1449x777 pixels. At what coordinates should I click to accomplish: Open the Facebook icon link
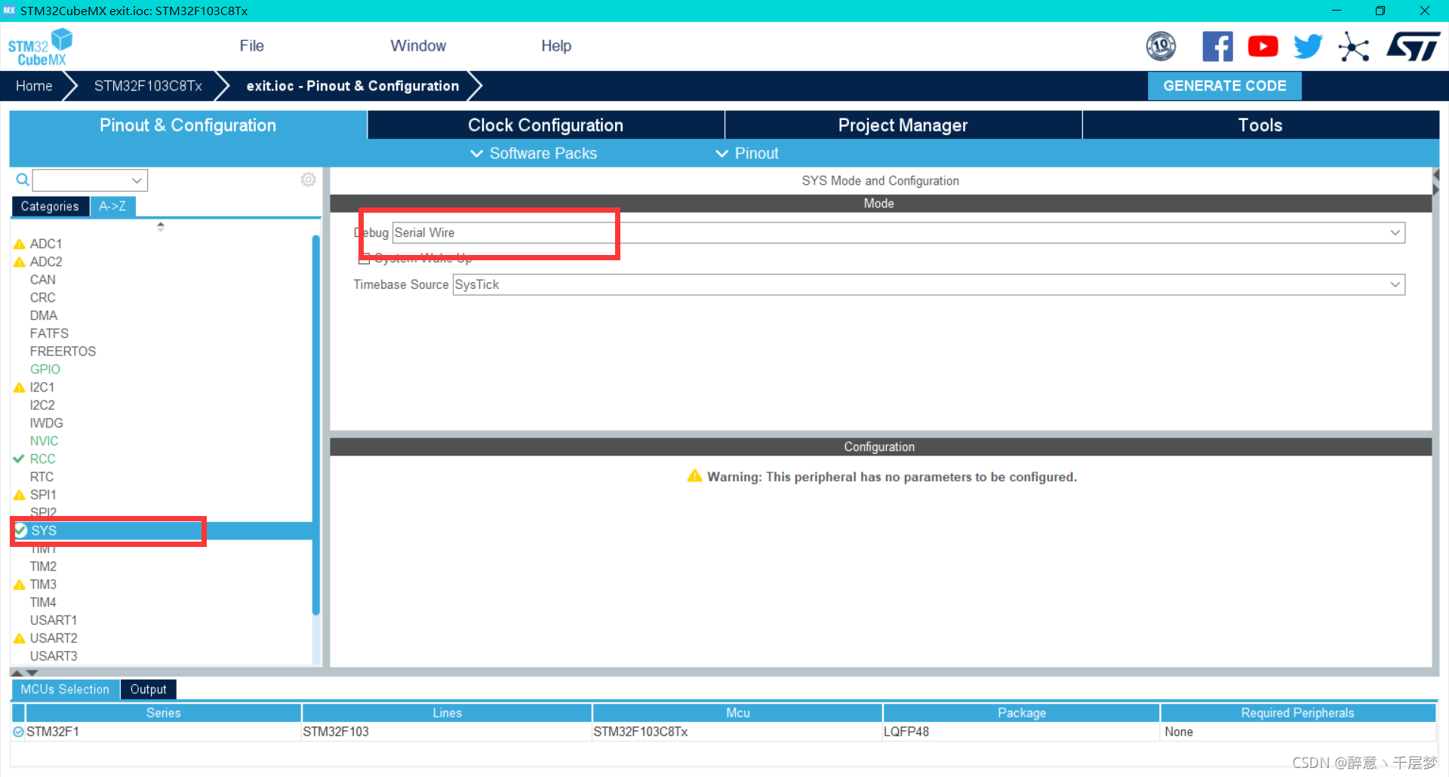pyautogui.click(x=1217, y=47)
